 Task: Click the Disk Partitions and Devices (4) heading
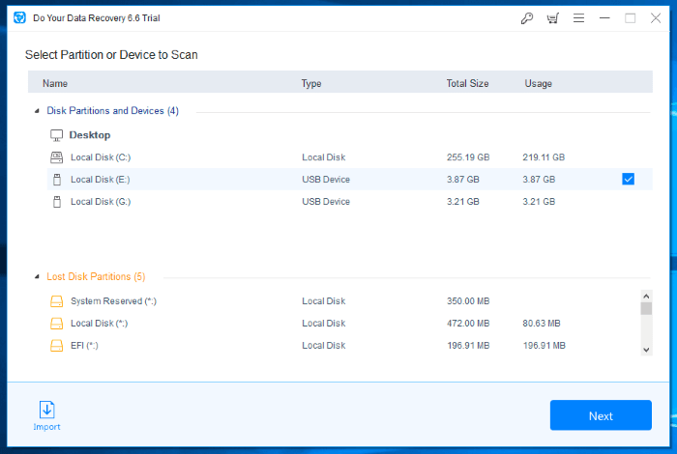click(113, 111)
